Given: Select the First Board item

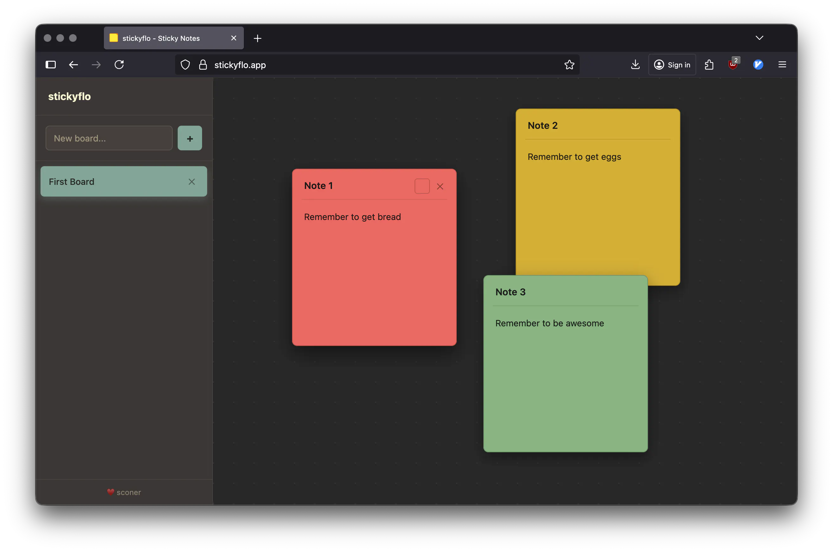Looking at the screenshot, I should coord(124,181).
